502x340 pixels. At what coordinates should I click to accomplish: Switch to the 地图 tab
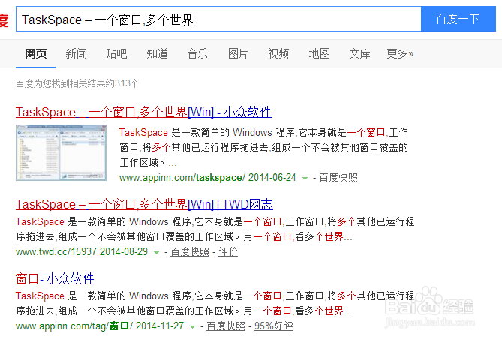(319, 54)
